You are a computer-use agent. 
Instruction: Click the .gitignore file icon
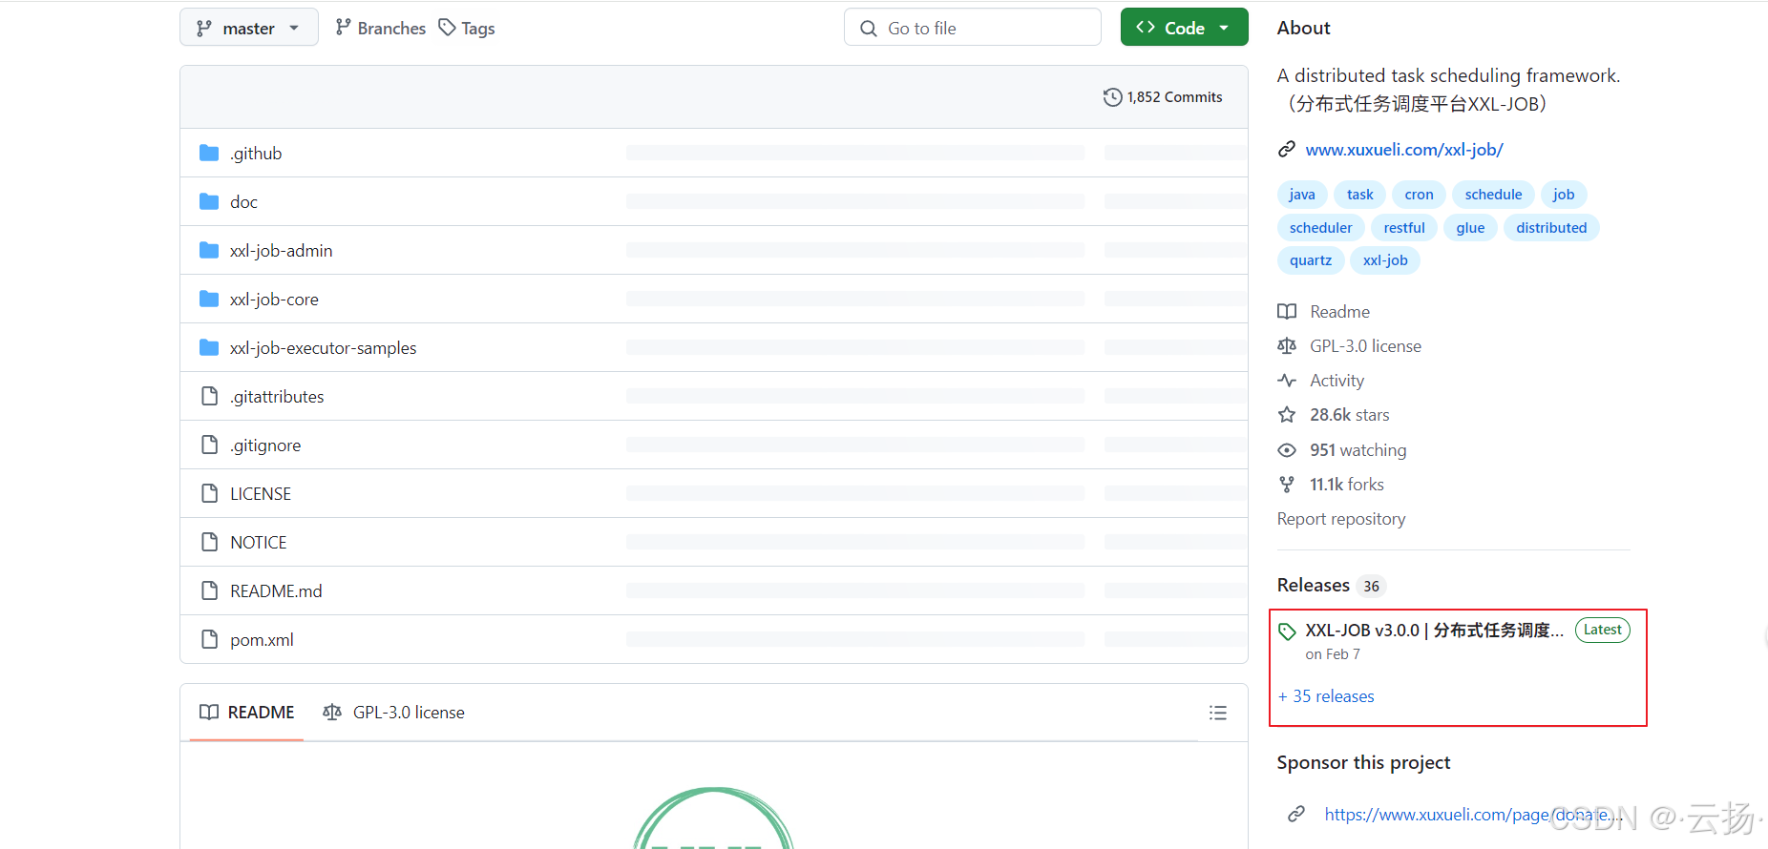tap(209, 445)
